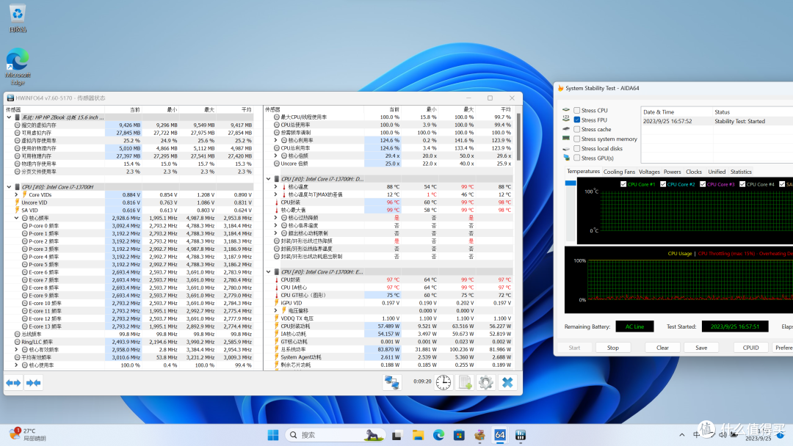Collapse CPU [#0] i7-13700H: D... group

click(269, 179)
